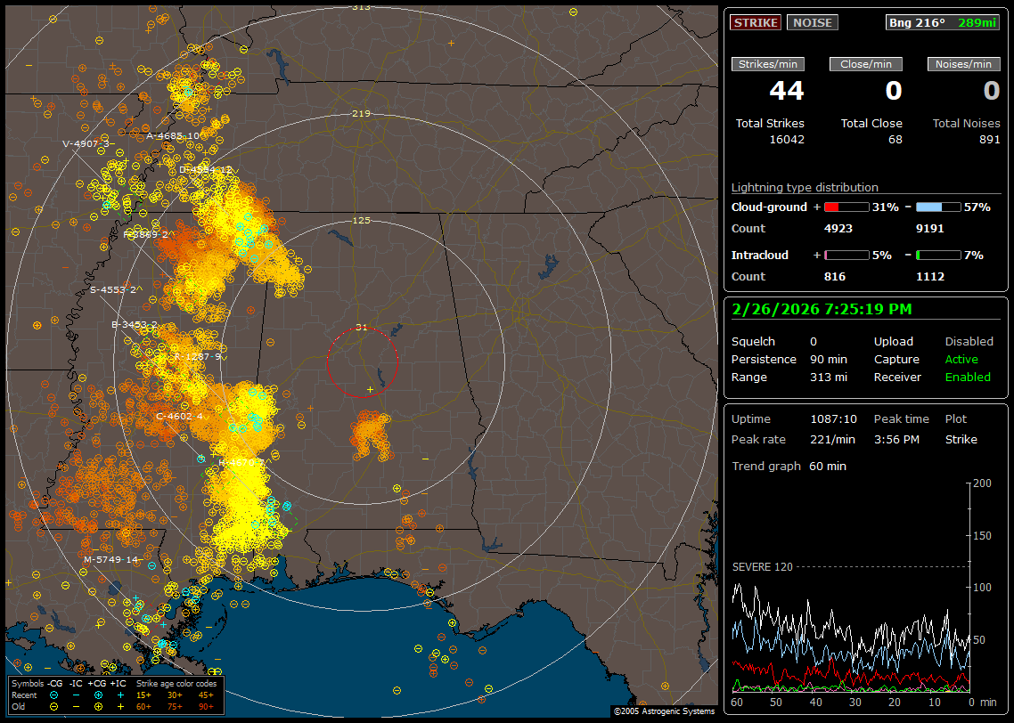Select storm cell label C-4602-4
Screen dimensions: 1014x723
pyautogui.click(x=179, y=416)
